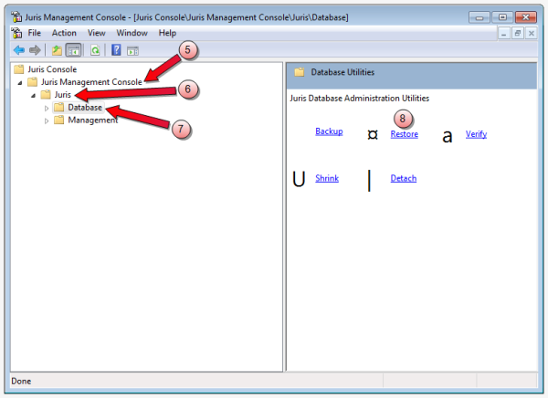Click the icon next to Shrink link
The height and width of the screenshot is (398, 548).
click(299, 179)
